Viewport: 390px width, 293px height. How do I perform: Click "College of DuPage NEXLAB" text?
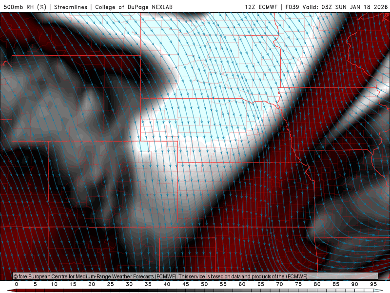134,7
